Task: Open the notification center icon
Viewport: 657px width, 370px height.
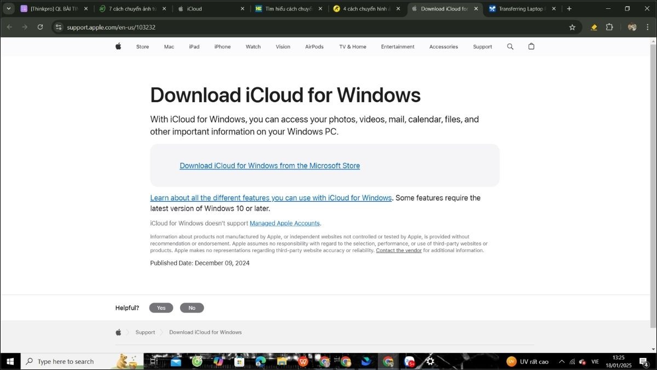Action: click(644, 361)
